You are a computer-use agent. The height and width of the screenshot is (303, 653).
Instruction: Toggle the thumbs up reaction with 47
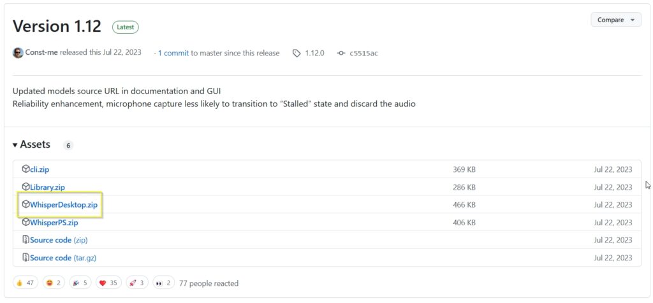pyautogui.click(x=26, y=283)
